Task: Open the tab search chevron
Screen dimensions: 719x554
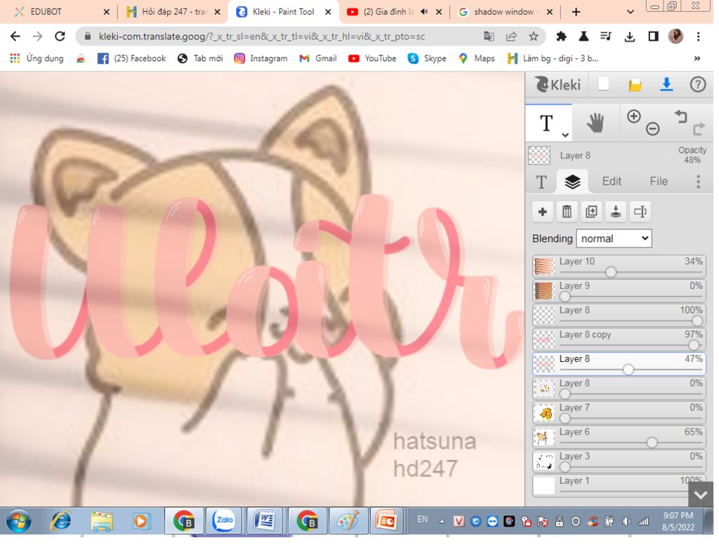Action: (x=631, y=12)
